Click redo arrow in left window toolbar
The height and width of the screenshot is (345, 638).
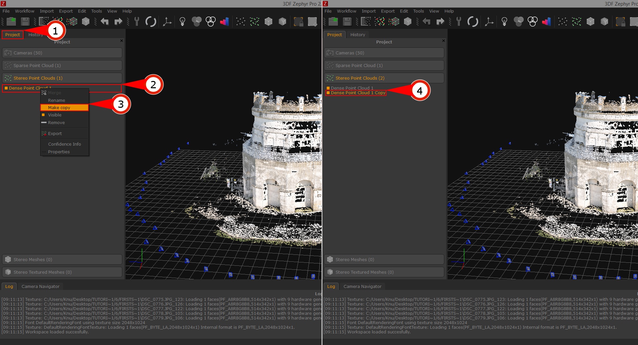click(x=118, y=22)
